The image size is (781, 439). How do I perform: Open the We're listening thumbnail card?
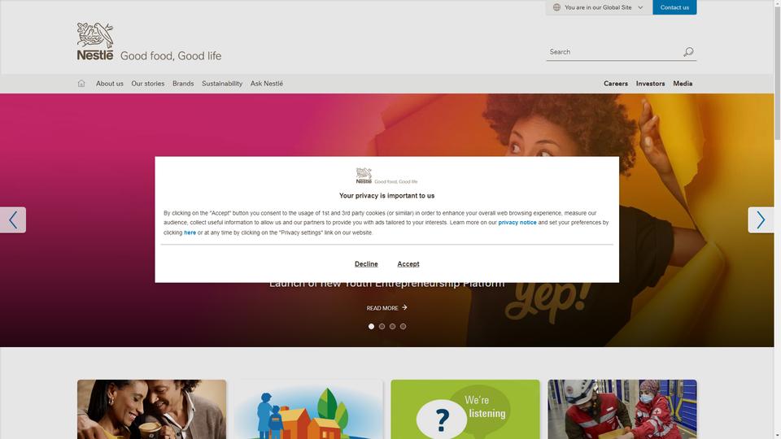tap(465, 409)
